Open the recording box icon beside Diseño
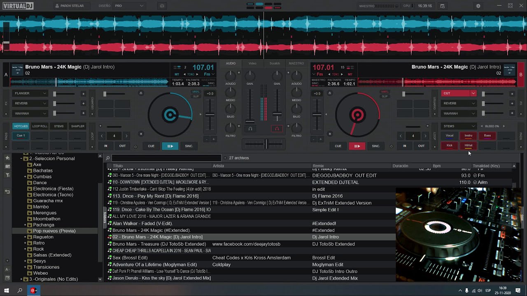527x296 pixels. tap(162, 6)
